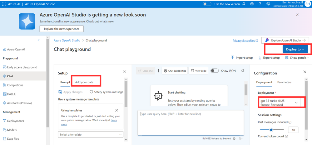Select Chat in the sidebar

tap(23, 76)
